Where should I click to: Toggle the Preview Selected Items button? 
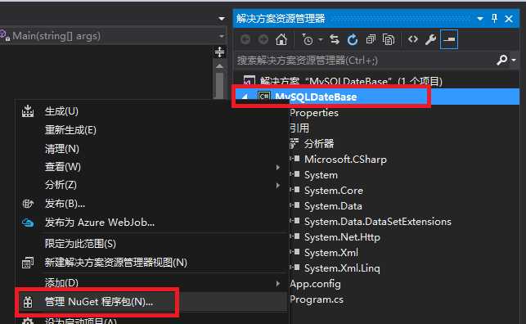[449, 39]
